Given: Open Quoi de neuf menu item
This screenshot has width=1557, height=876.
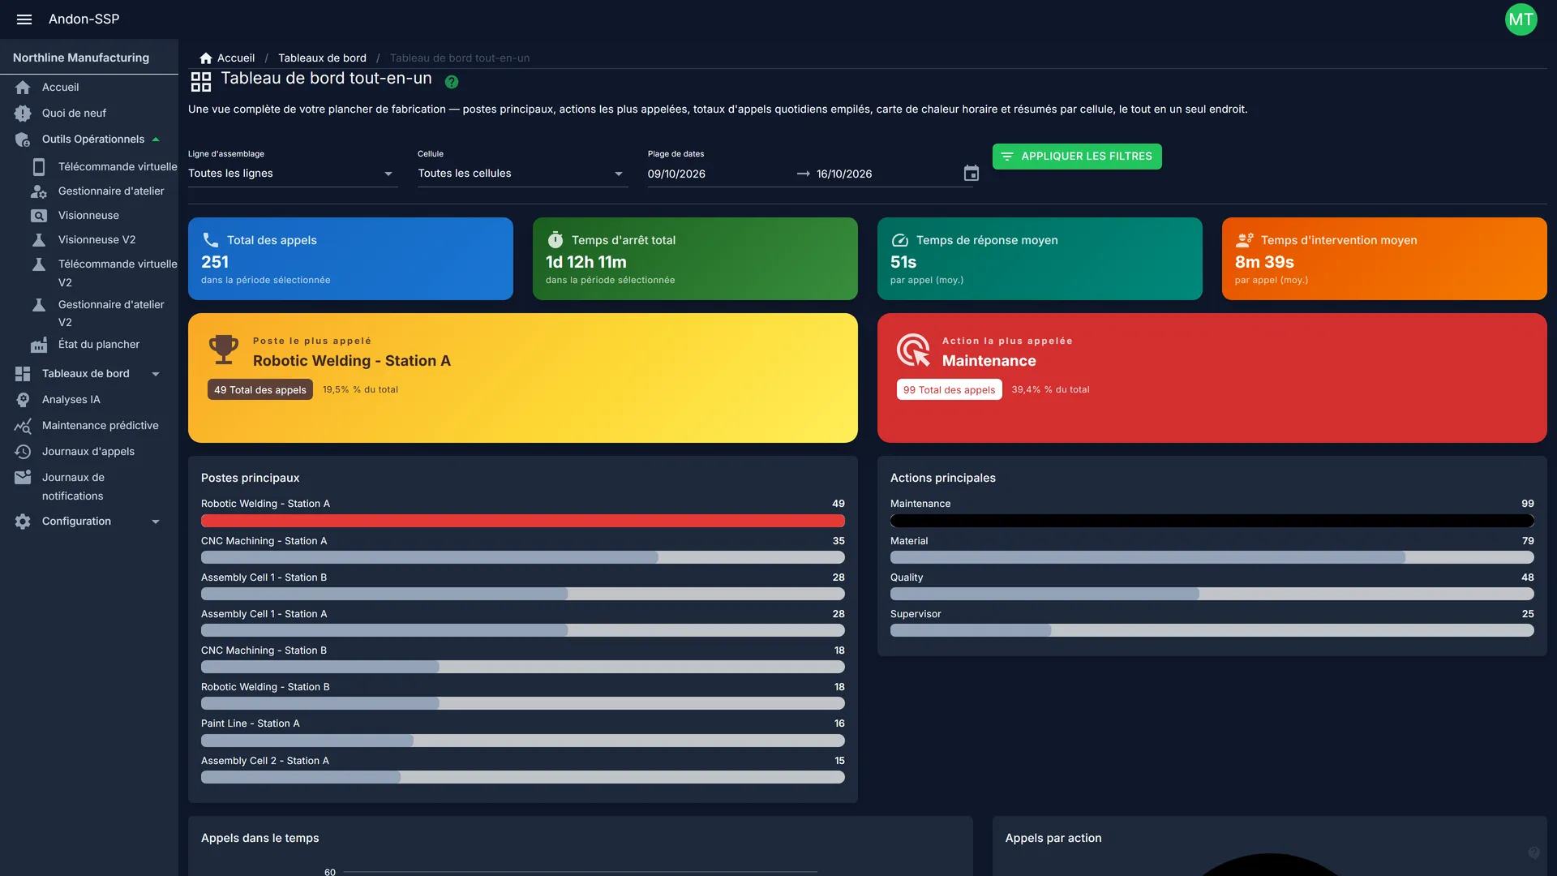Looking at the screenshot, I should click(88, 114).
